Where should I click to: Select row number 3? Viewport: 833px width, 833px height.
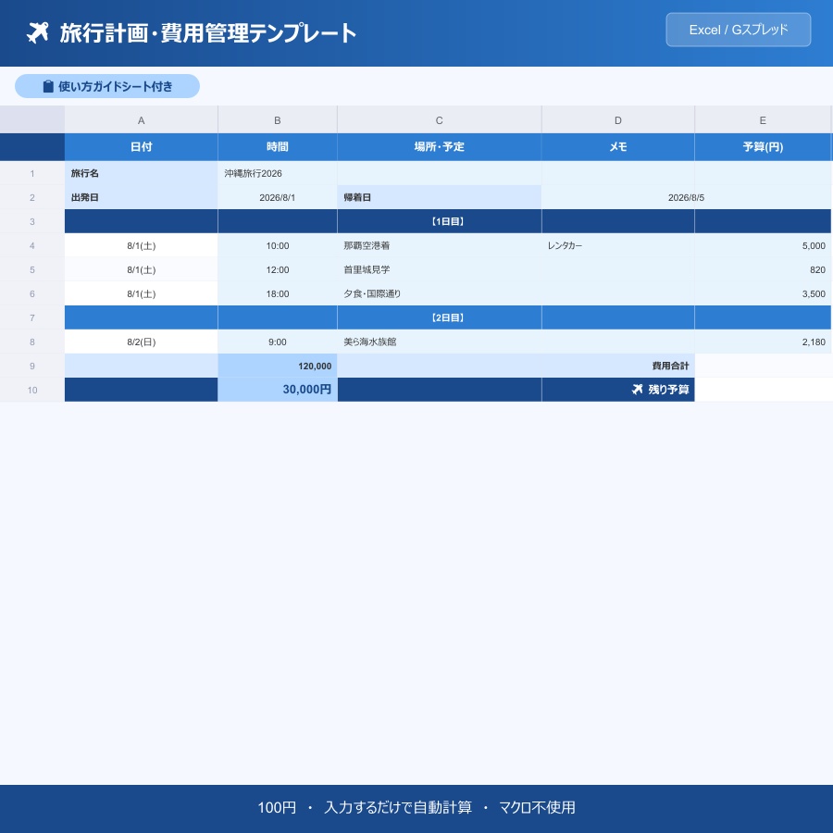click(x=32, y=221)
